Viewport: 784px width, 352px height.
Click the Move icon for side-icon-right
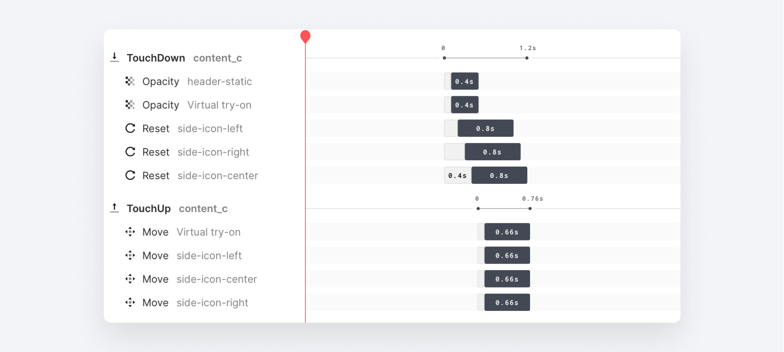(130, 302)
